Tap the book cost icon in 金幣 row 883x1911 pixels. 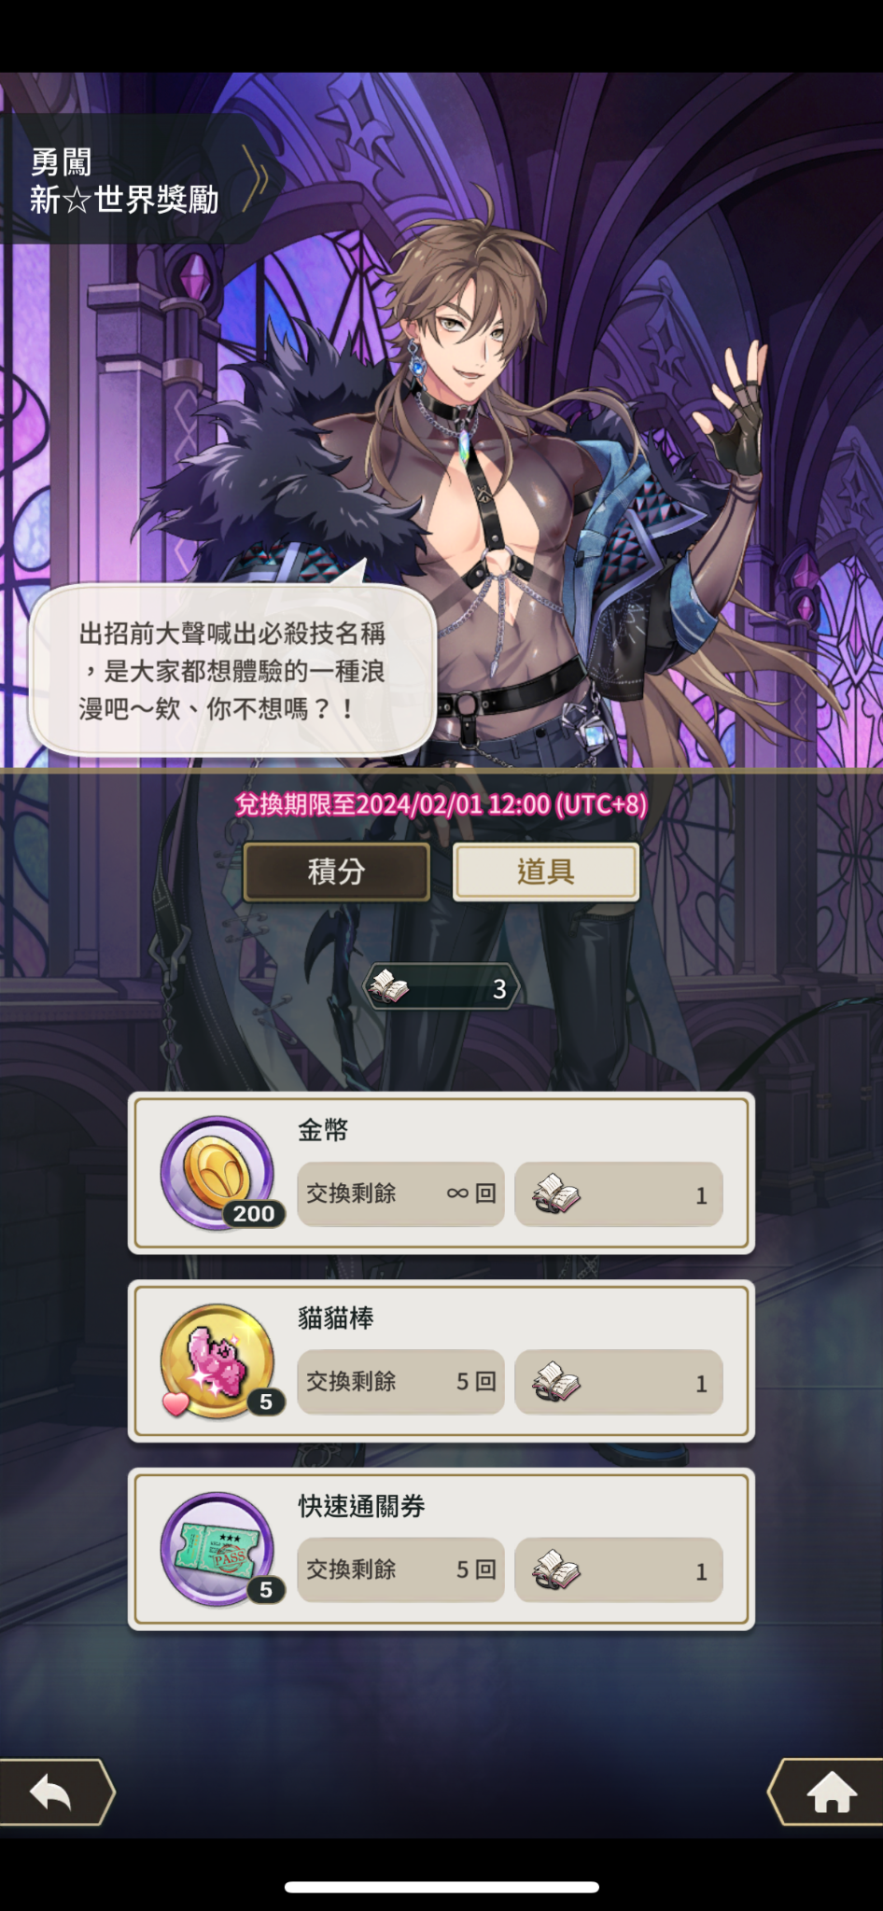pos(556,1194)
